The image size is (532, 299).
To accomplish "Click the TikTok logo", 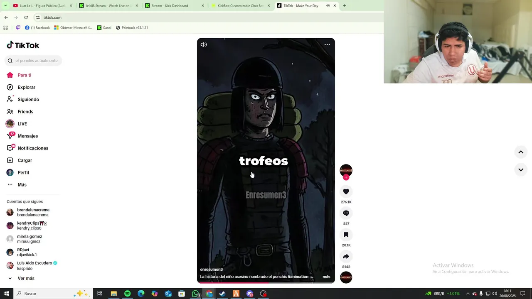I will (x=23, y=45).
